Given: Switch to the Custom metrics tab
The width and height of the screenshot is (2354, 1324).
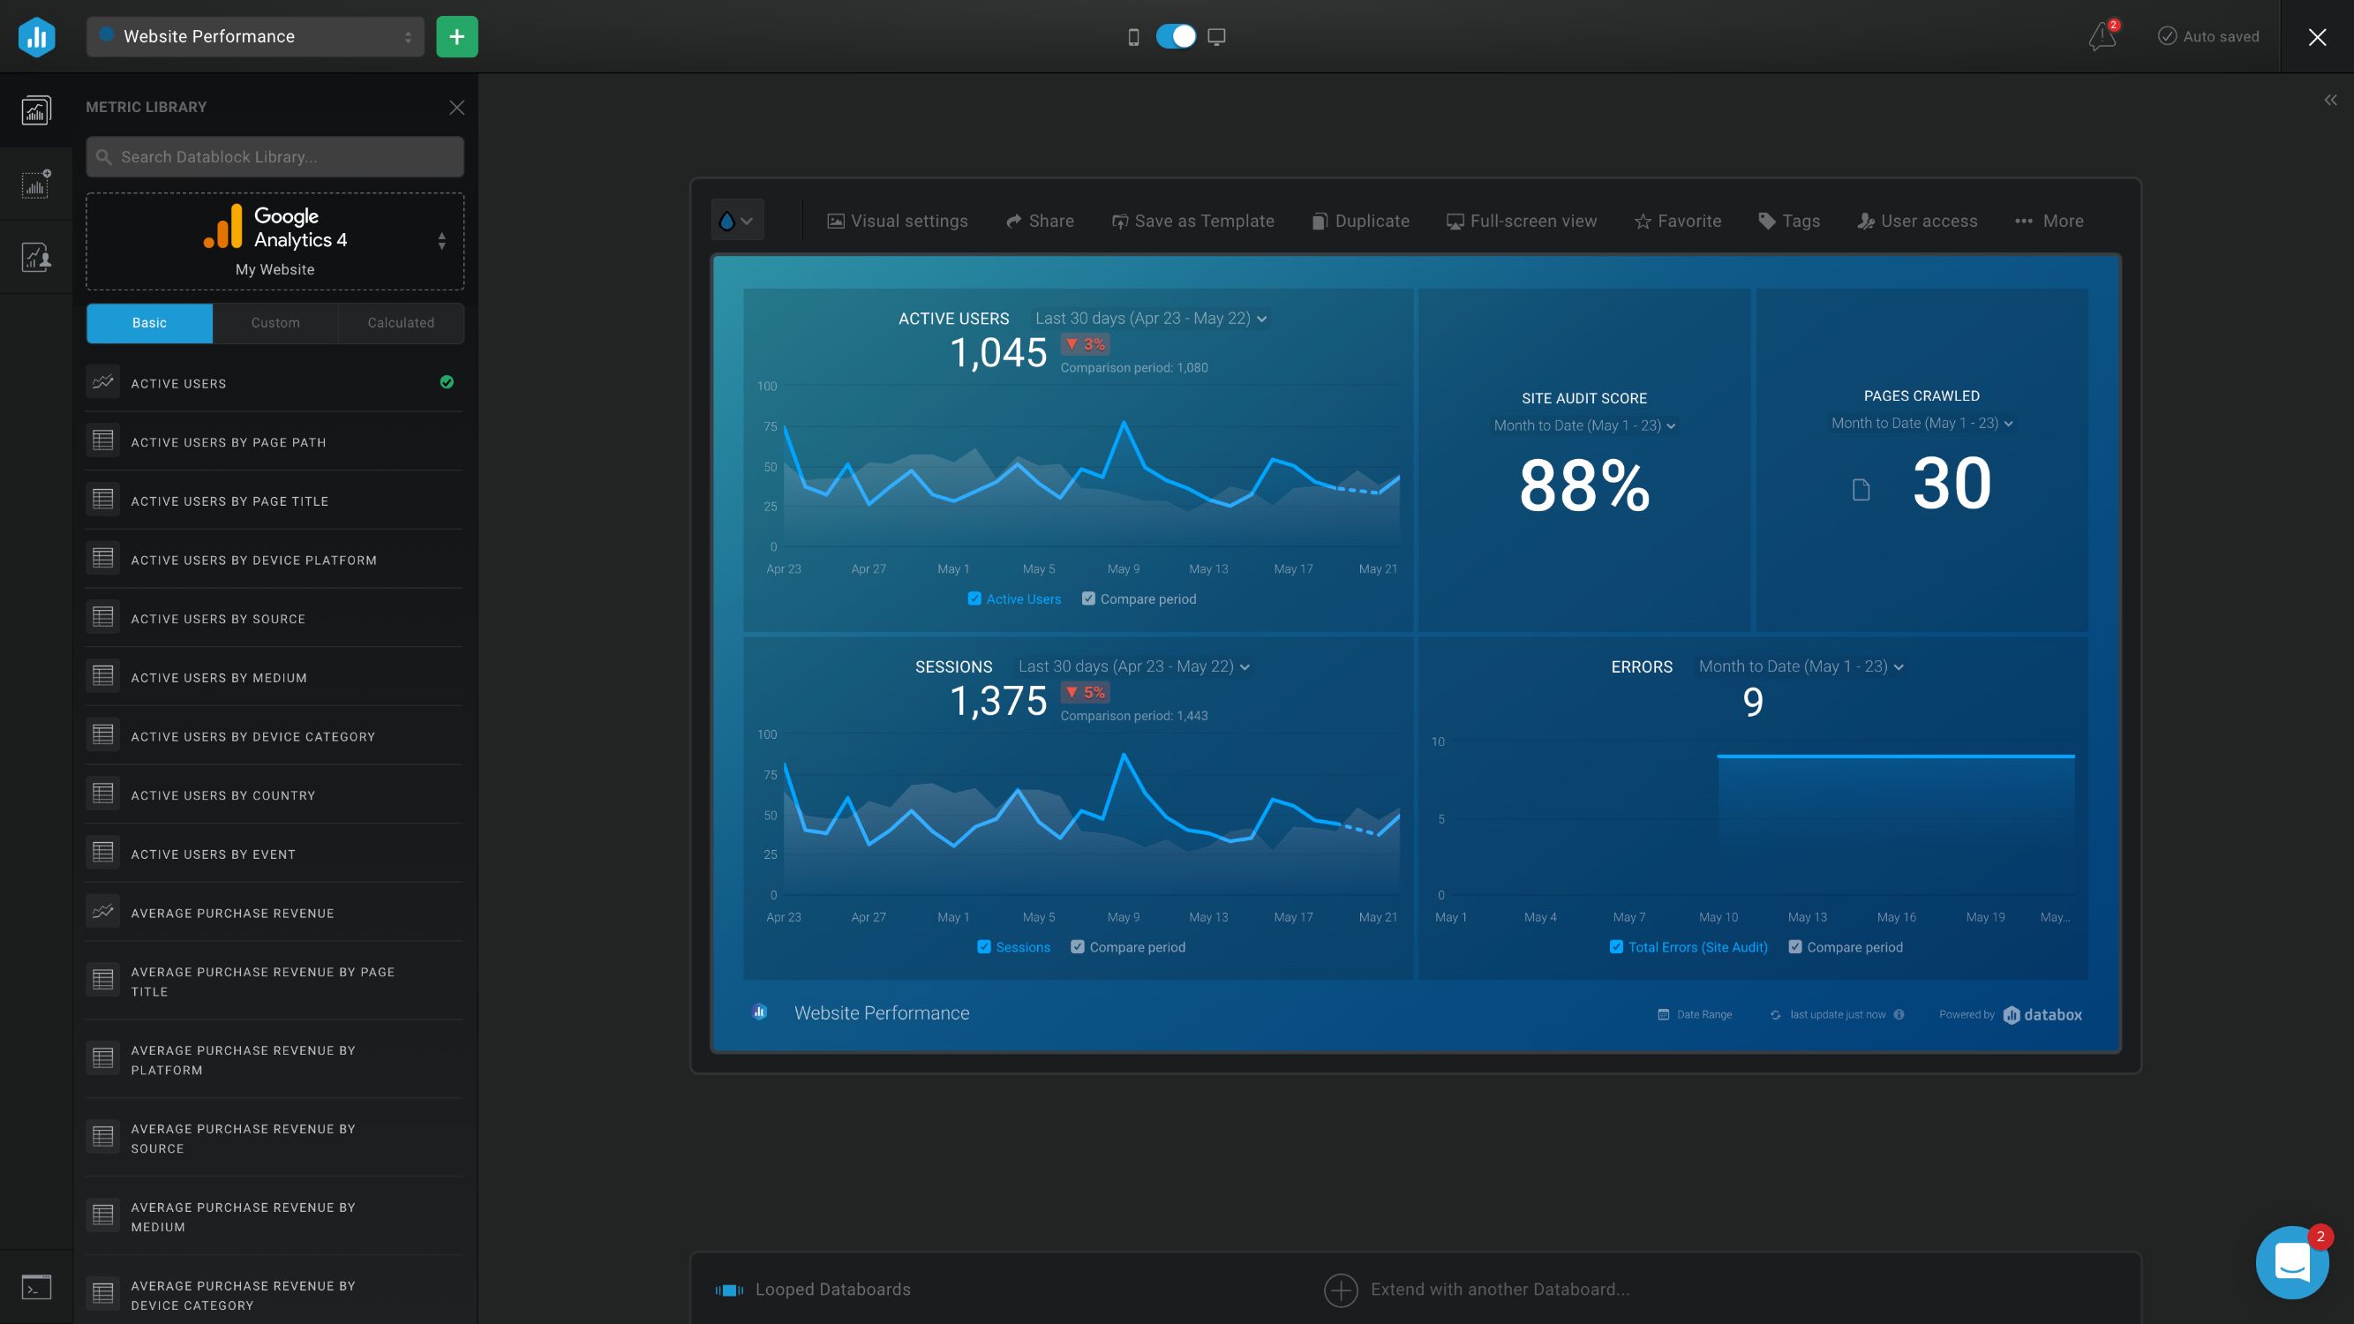Looking at the screenshot, I should point(275,322).
